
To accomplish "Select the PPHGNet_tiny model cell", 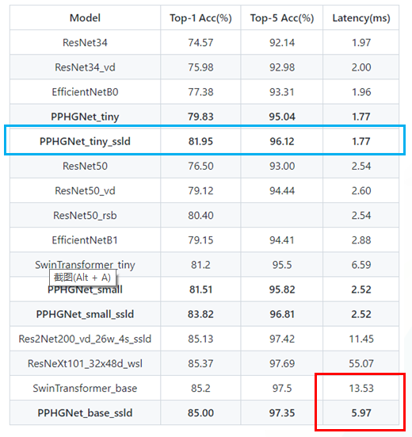I will pyautogui.click(x=85, y=117).
